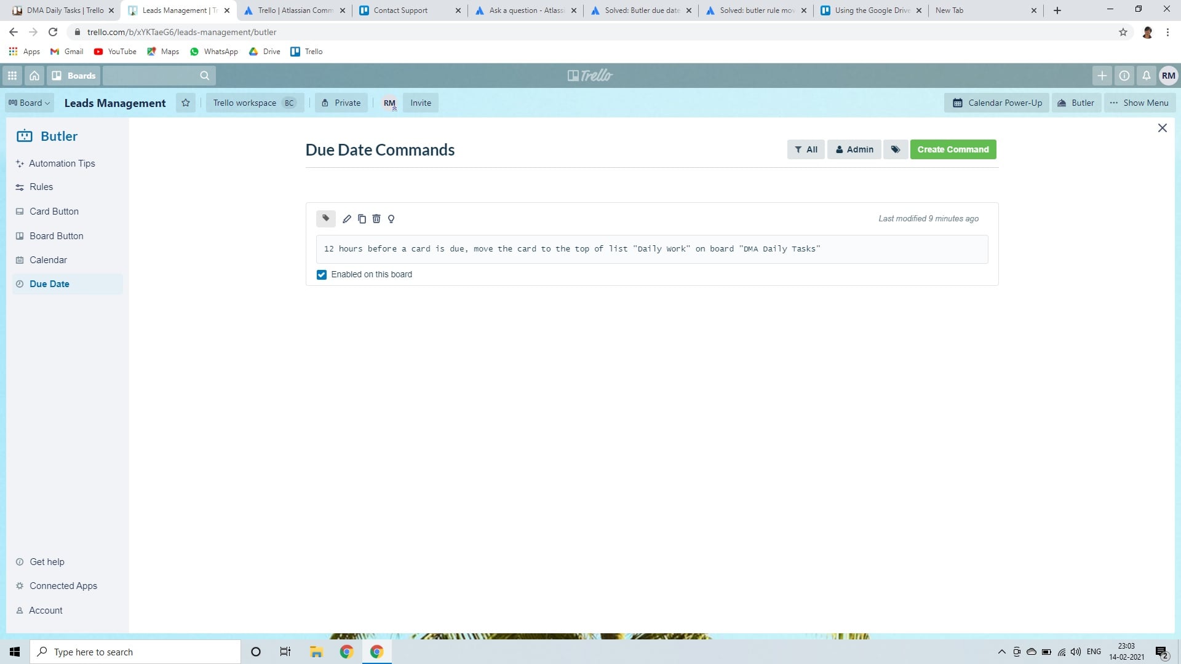The height and width of the screenshot is (664, 1181).
Task: Click the tag icon on the command card
Action: tap(326, 218)
